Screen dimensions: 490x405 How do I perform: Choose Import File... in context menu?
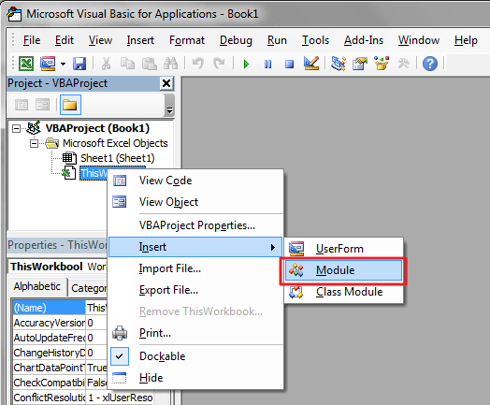[195, 268]
